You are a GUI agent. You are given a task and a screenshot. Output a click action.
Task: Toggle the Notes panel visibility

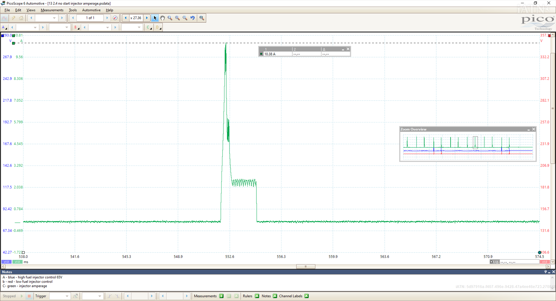(275, 296)
